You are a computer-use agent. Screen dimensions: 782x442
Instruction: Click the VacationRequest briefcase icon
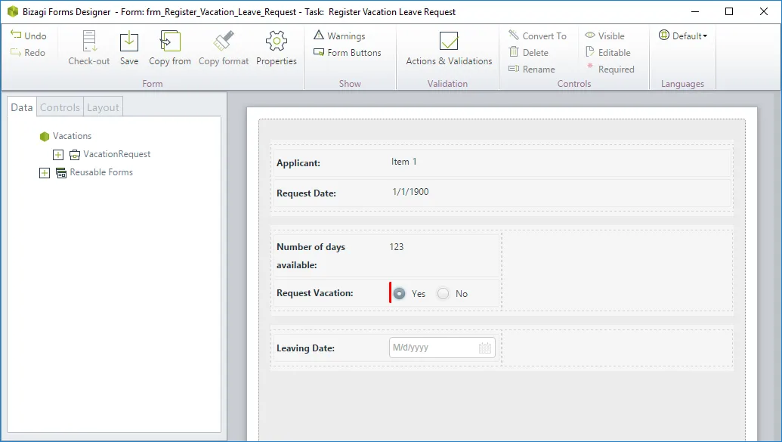pyautogui.click(x=74, y=155)
